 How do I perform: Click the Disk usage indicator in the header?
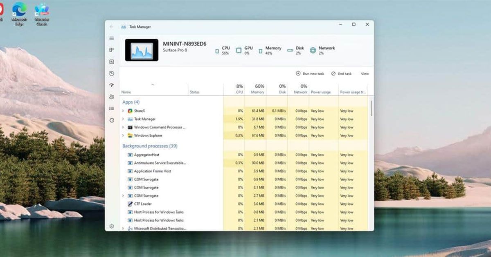click(297, 50)
